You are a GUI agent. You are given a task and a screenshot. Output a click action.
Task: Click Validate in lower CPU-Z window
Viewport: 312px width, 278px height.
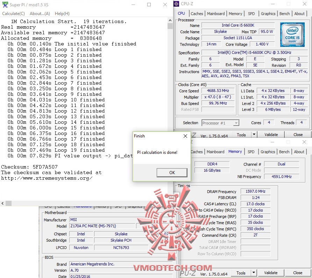271,273
